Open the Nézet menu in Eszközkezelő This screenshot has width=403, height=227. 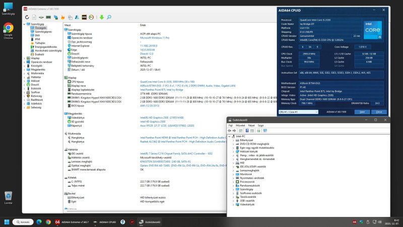coord(251,126)
